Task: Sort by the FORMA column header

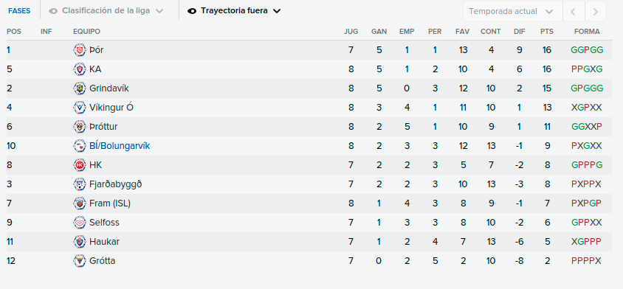Action: click(x=587, y=32)
